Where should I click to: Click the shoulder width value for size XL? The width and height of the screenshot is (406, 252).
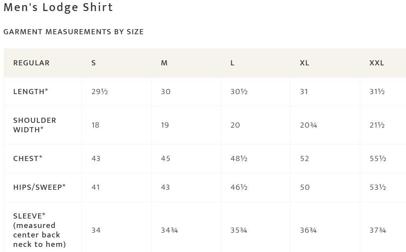click(308, 125)
